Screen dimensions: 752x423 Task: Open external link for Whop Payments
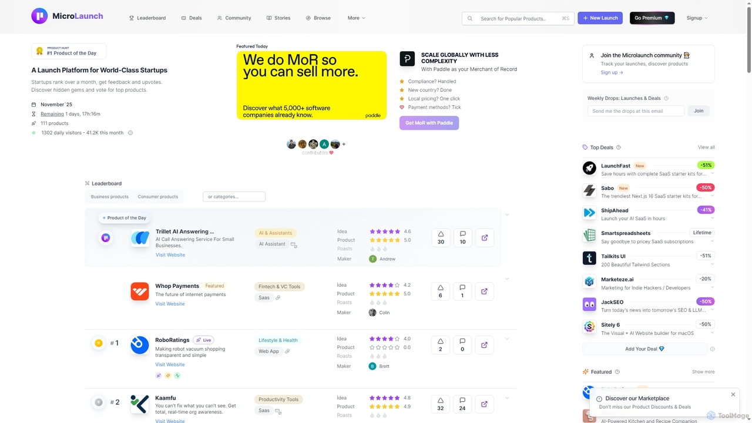pyautogui.click(x=485, y=291)
